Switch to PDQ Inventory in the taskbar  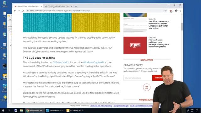click(55, 110)
